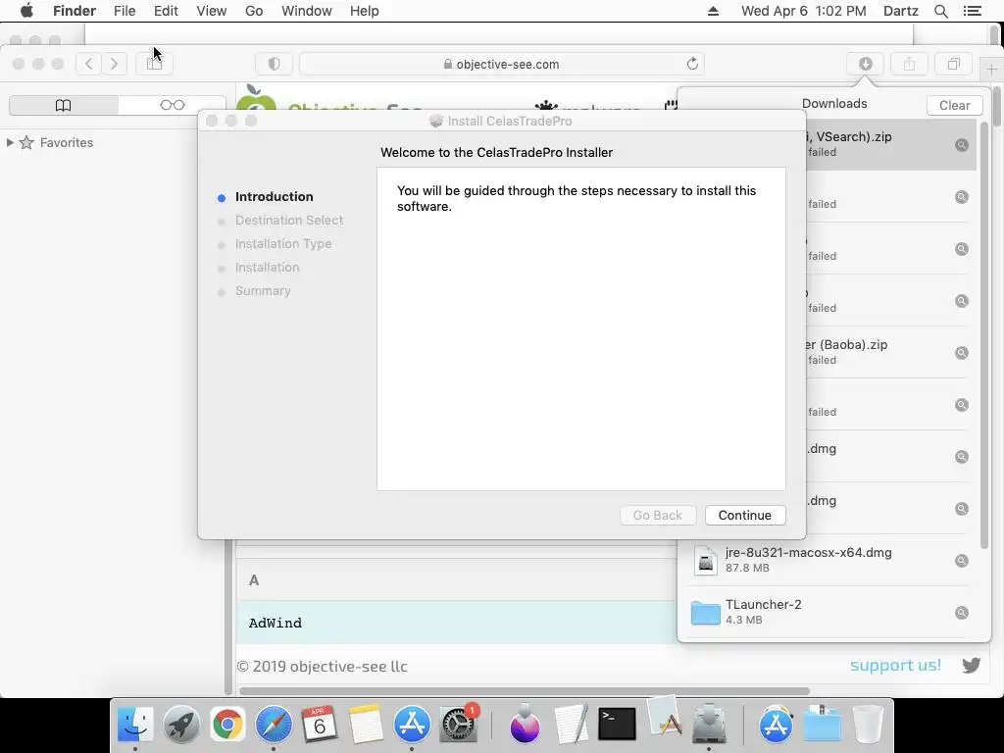Open the Twitter bird icon link

click(971, 666)
